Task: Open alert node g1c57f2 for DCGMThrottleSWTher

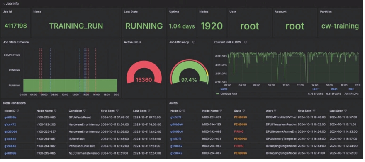Action: pyautogui.click(x=176, y=117)
